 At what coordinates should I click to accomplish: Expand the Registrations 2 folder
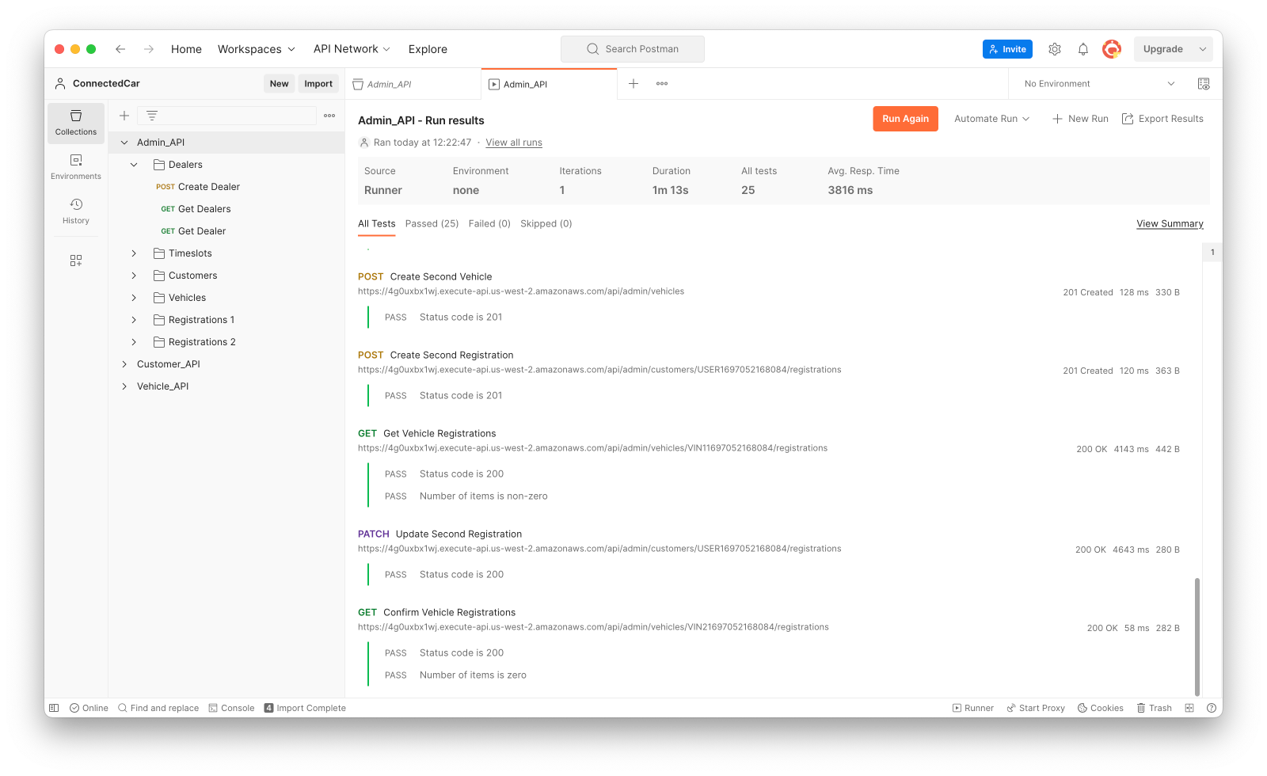coord(134,342)
